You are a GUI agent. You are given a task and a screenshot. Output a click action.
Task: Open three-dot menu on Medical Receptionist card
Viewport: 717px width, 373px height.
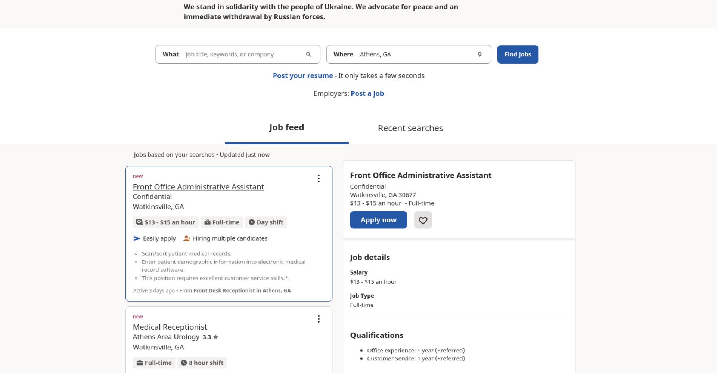pos(319,319)
